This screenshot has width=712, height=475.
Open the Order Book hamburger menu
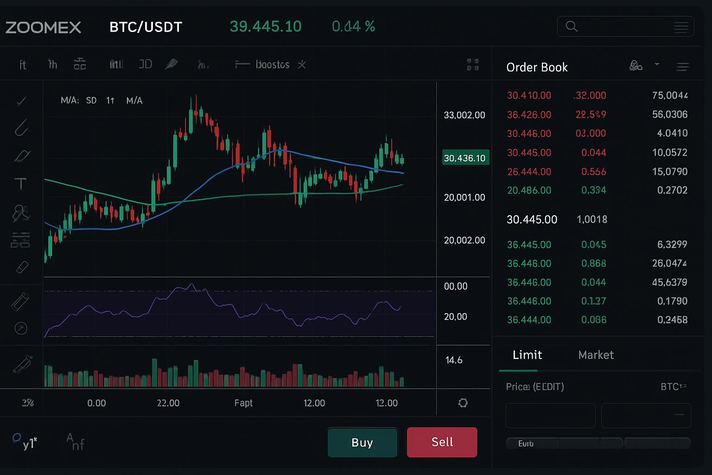pos(682,67)
